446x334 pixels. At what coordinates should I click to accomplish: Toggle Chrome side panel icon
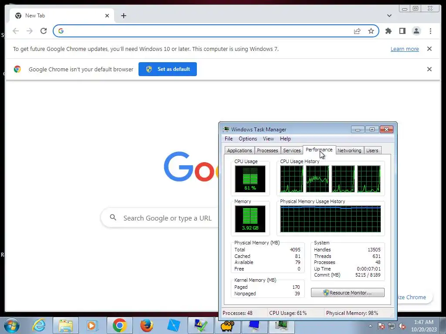tap(402, 31)
